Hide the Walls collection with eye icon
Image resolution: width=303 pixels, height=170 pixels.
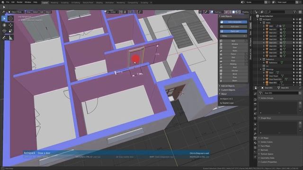click(297, 23)
